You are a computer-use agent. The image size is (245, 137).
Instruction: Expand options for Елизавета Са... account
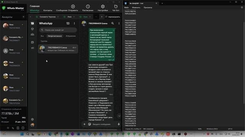(23, 100)
